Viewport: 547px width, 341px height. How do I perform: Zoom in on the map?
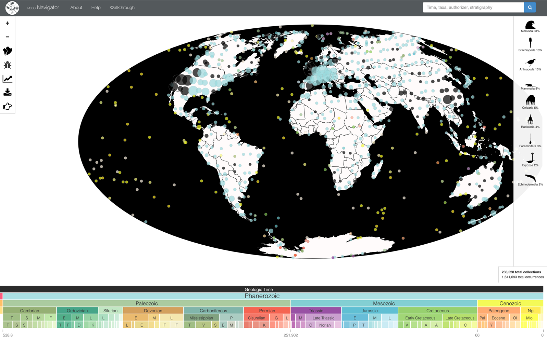pyautogui.click(x=7, y=23)
